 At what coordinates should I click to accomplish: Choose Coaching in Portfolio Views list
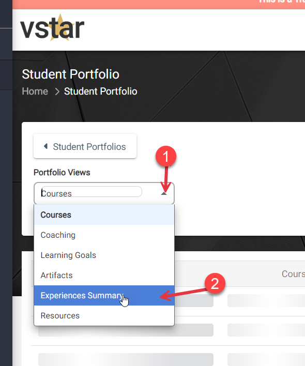[104, 235]
